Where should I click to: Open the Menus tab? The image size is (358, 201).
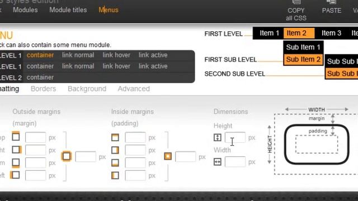coord(109,10)
